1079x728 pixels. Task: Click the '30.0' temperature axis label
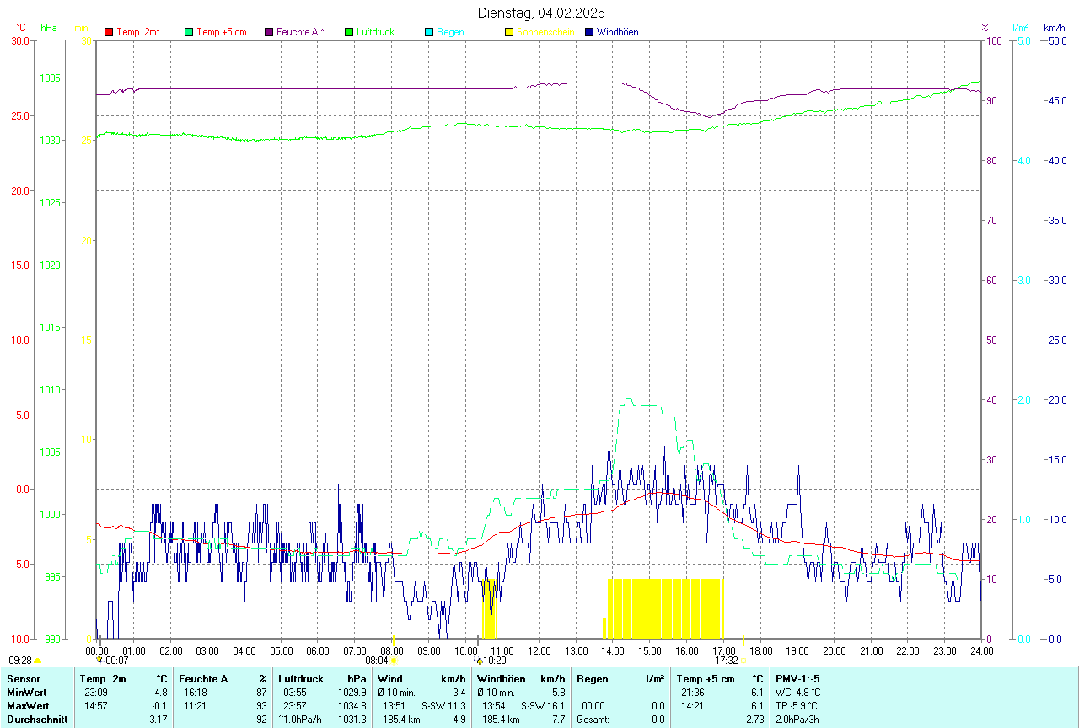point(19,40)
